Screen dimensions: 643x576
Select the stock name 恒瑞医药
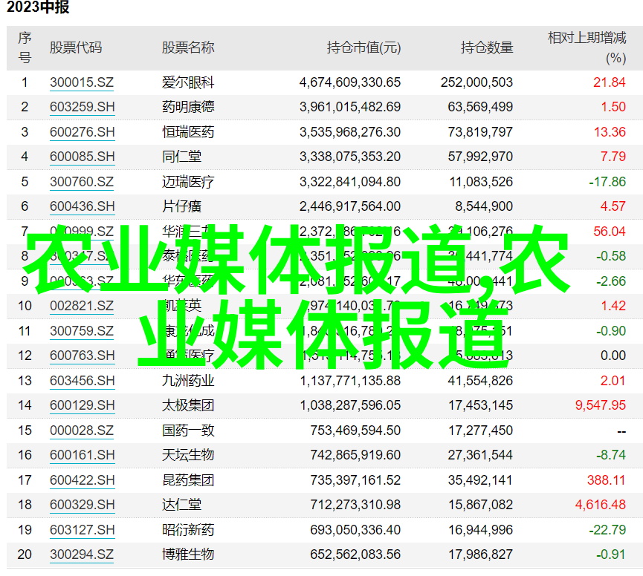tap(188, 132)
